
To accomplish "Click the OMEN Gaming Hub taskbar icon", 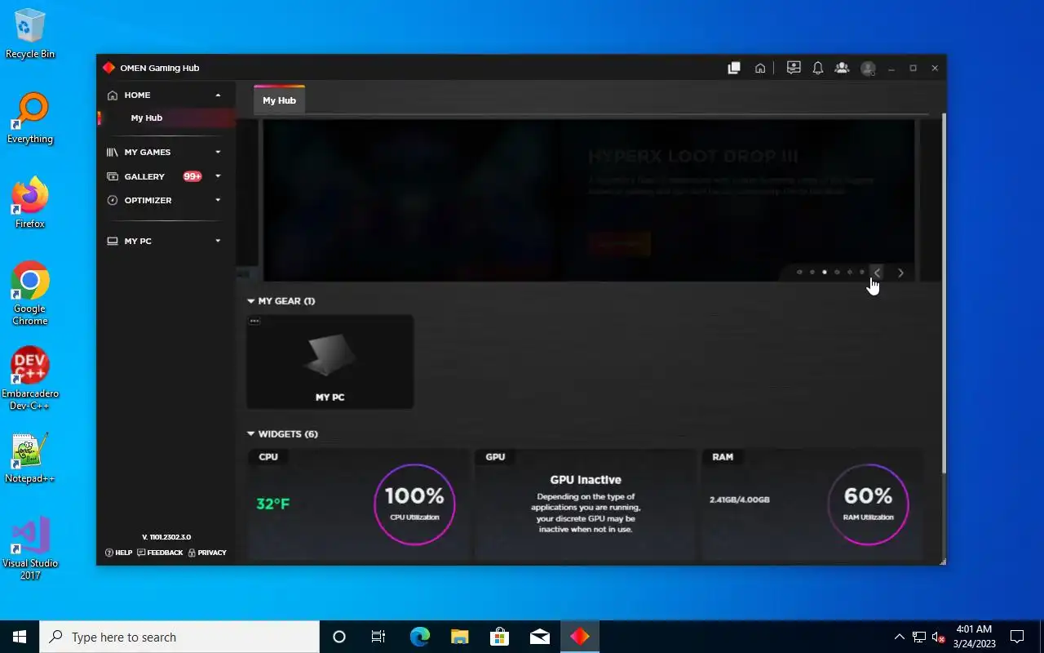I will 580,637.
